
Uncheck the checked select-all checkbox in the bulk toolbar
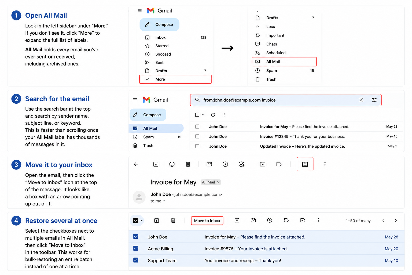(x=136, y=220)
